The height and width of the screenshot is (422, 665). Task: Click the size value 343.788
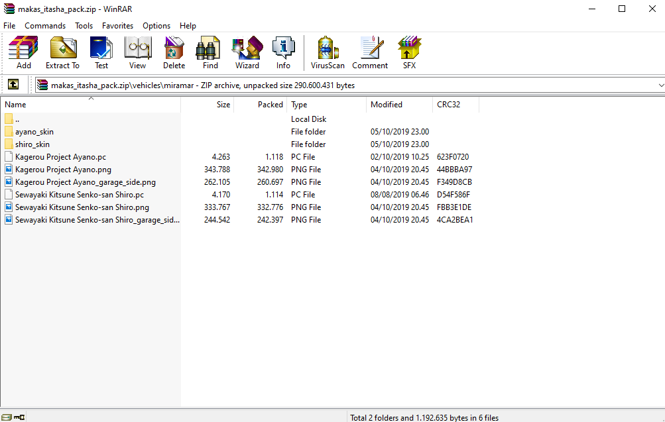pyautogui.click(x=217, y=170)
